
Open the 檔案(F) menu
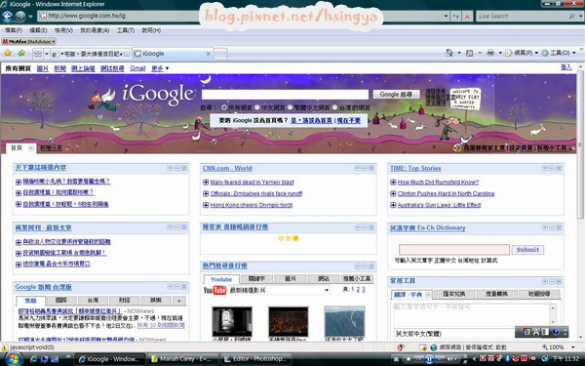14,30
